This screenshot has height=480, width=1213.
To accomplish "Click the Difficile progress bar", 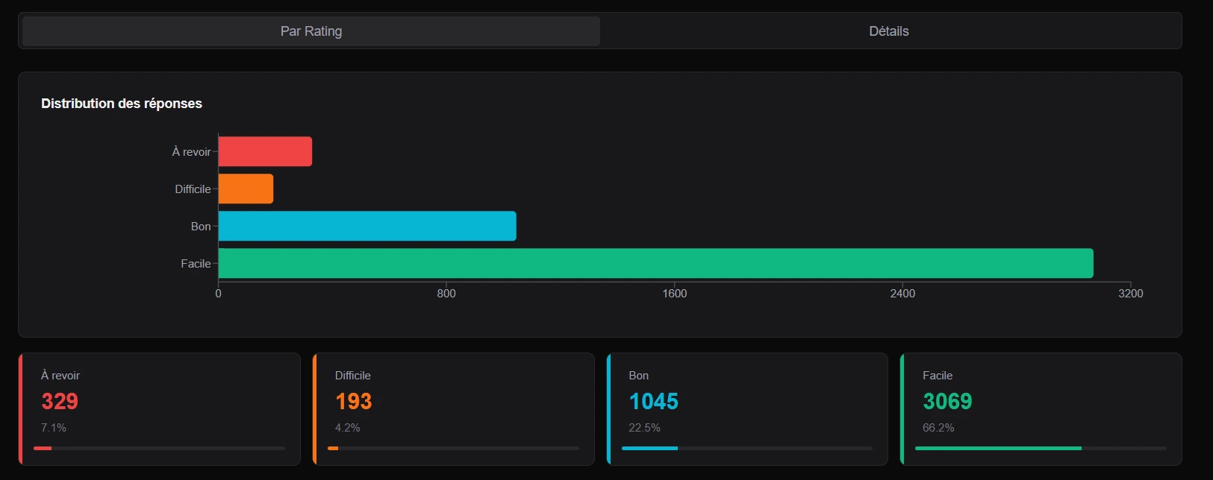I will pyautogui.click(x=453, y=448).
